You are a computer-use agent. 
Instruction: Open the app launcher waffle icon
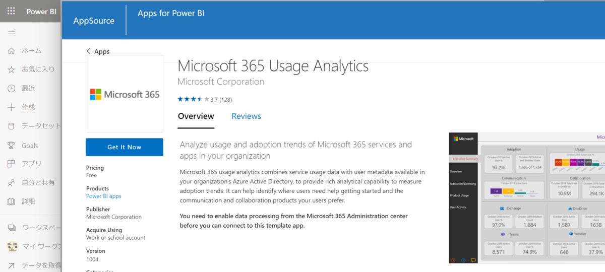(x=11, y=11)
